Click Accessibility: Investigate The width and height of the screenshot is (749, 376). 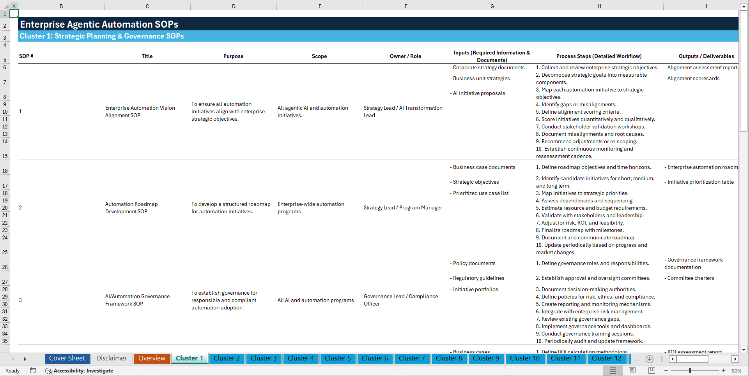point(83,371)
